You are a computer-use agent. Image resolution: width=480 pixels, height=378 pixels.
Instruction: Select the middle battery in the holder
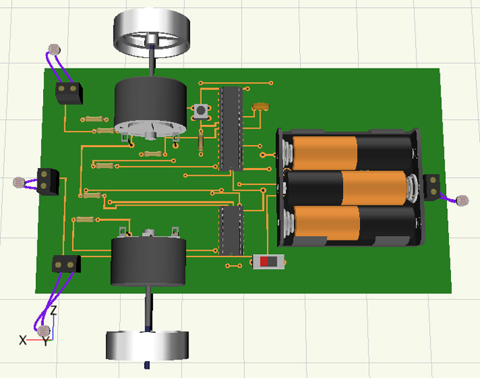347,188
